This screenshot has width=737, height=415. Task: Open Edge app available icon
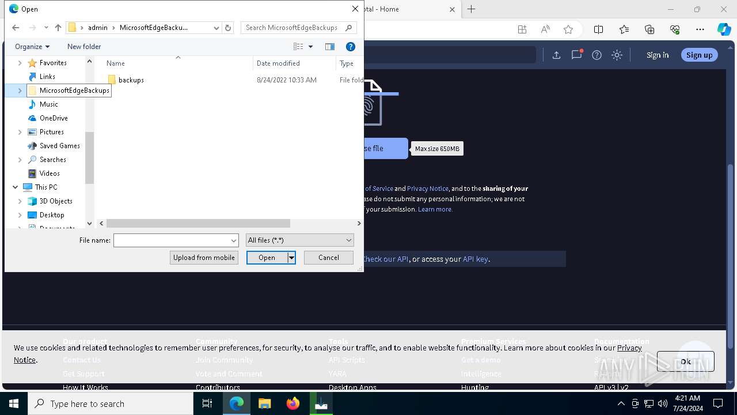point(522,29)
